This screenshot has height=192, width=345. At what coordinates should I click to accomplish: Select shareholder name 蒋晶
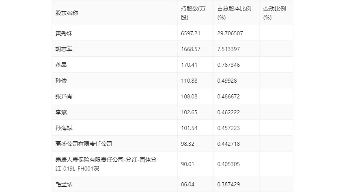[61, 65]
